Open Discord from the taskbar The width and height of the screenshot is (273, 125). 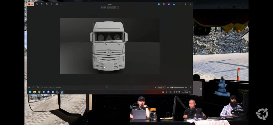pos(48,92)
